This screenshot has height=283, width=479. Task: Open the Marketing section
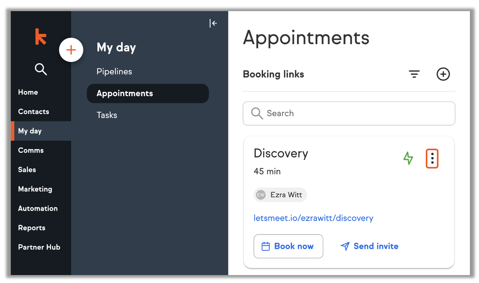point(35,189)
